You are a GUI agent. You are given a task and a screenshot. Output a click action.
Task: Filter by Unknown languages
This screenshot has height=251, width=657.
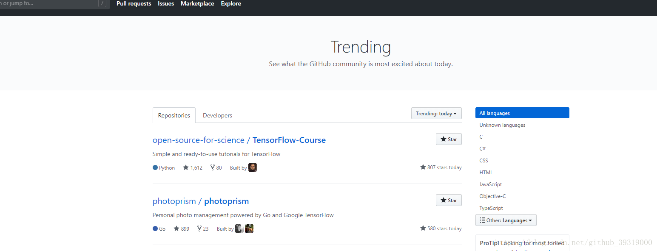coord(502,125)
